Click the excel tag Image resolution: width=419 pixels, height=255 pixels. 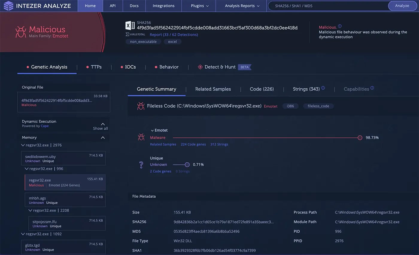pyautogui.click(x=172, y=42)
